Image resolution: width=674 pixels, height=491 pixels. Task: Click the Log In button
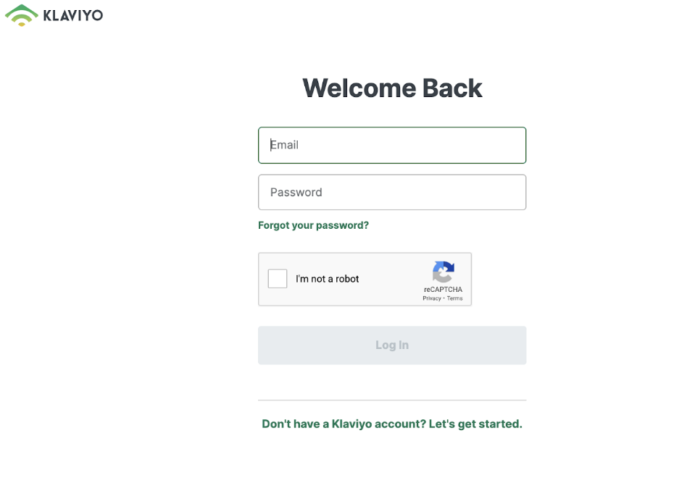(x=392, y=345)
